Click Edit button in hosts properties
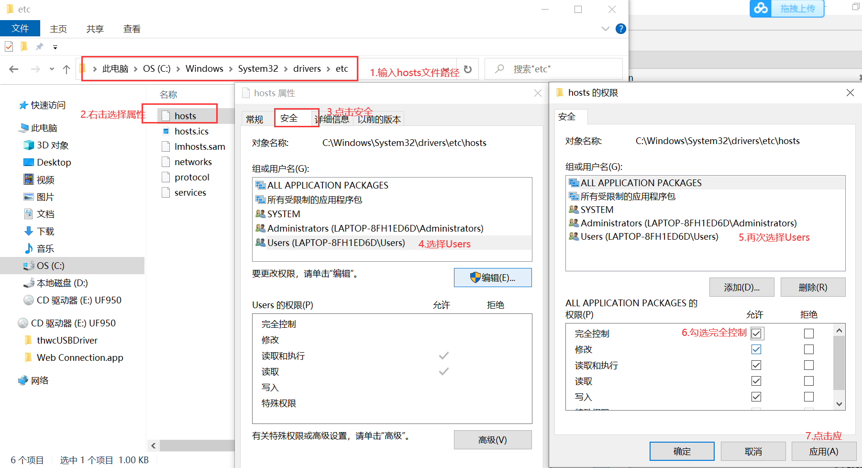The image size is (862, 468). [x=493, y=278]
